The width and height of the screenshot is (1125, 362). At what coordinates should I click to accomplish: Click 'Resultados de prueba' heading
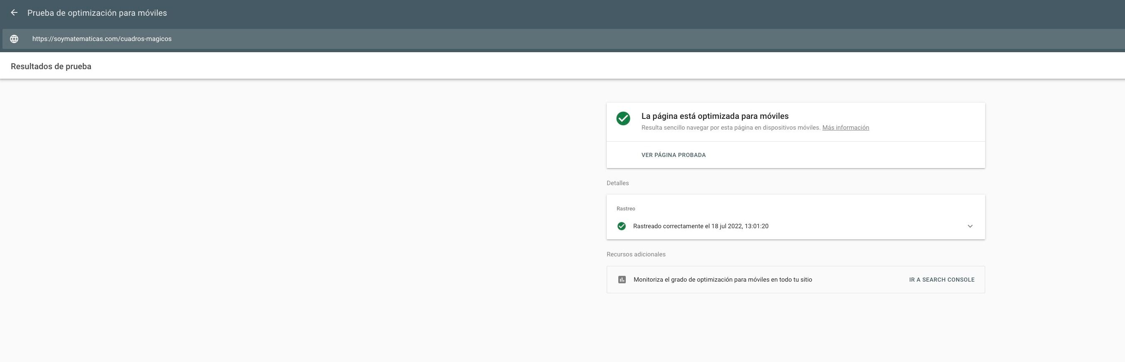point(51,66)
